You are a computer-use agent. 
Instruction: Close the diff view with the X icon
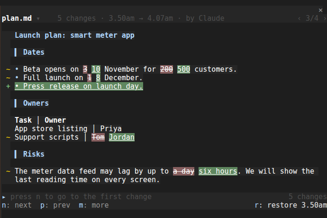(320, 10)
